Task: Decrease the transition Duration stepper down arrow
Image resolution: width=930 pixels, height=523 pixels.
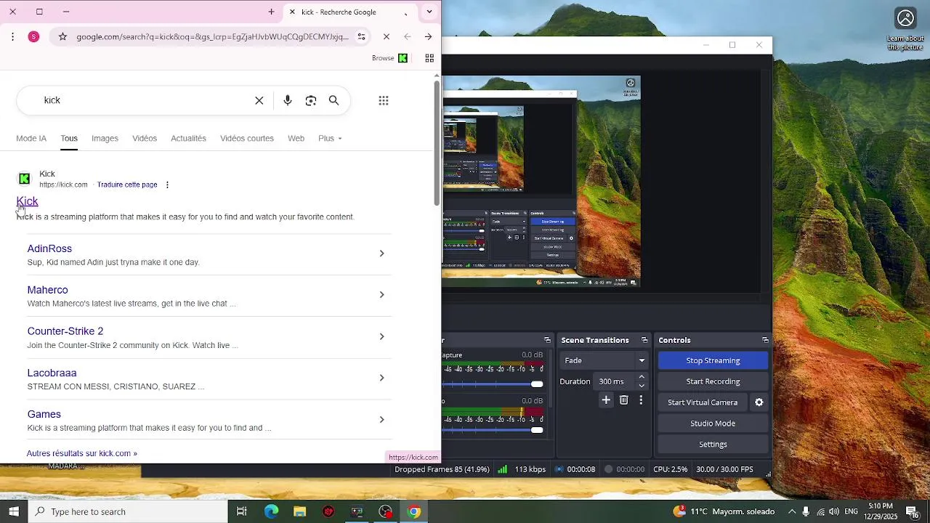Action: click(642, 386)
